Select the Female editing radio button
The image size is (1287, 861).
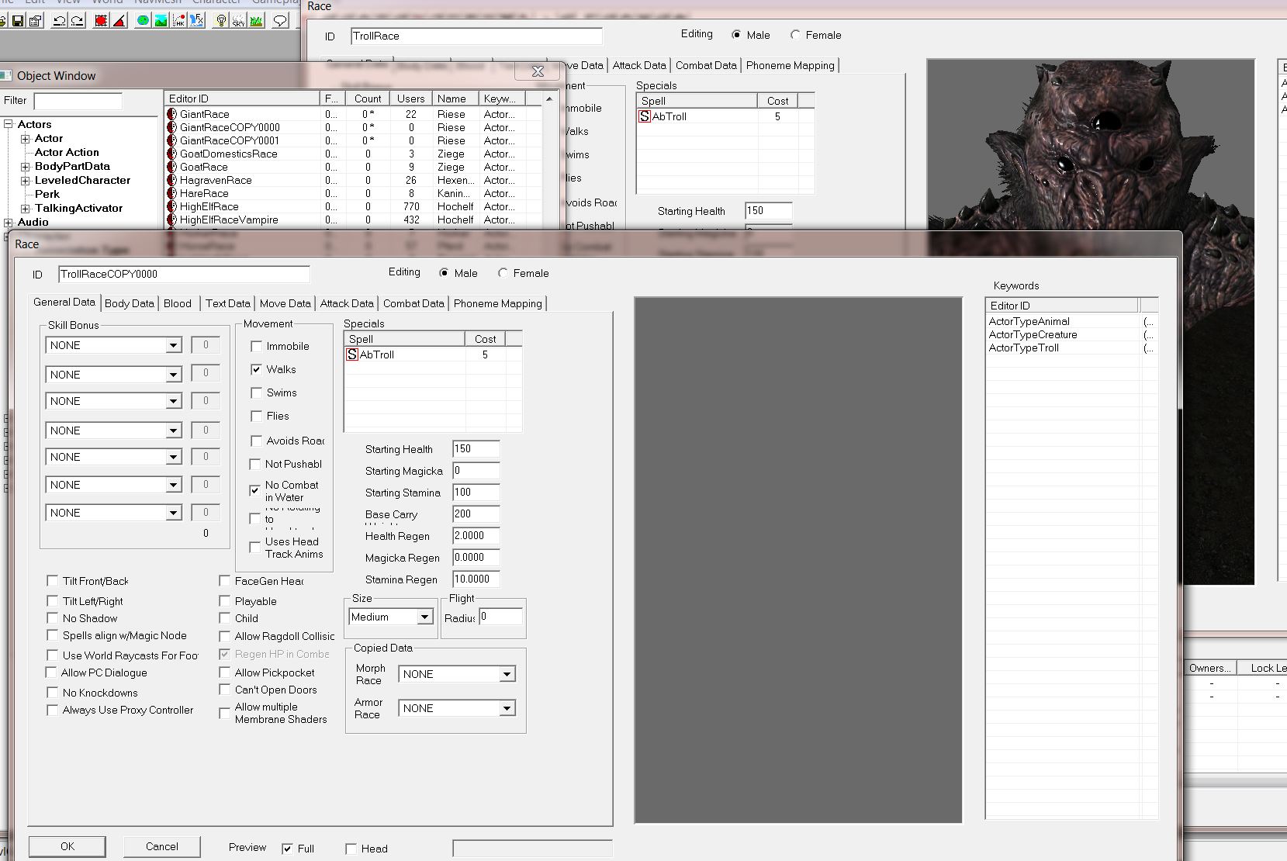pyautogui.click(x=503, y=273)
